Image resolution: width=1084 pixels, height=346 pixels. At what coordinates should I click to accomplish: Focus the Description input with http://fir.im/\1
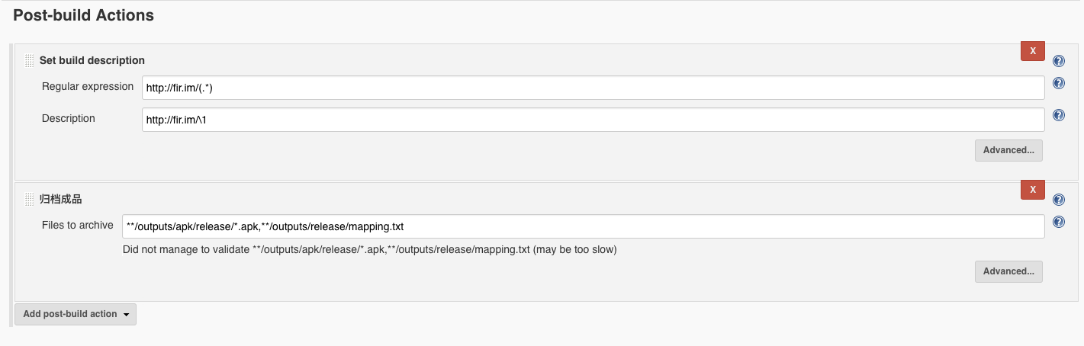coord(593,120)
